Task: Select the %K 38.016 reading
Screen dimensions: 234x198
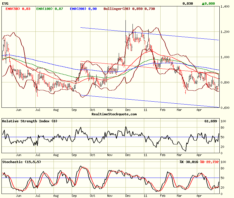Action: (189, 162)
